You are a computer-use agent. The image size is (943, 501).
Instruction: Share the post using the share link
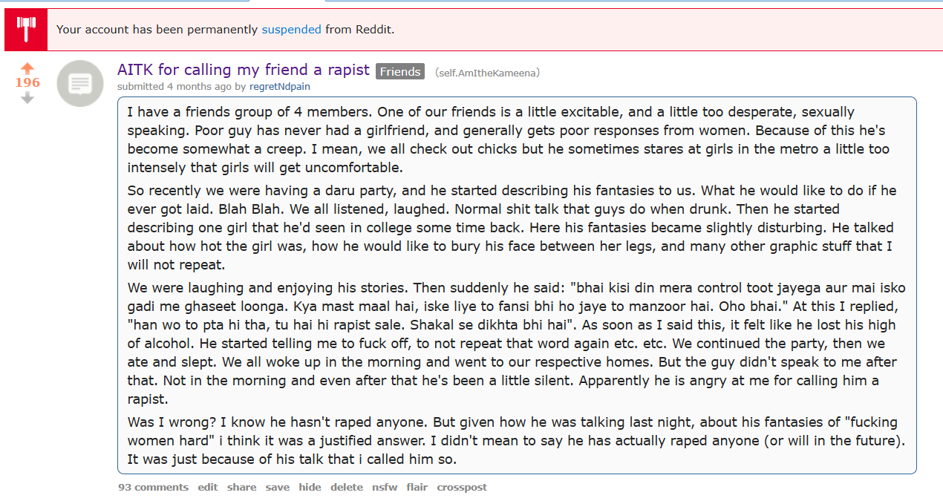pyautogui.click(x=241, y=488)
